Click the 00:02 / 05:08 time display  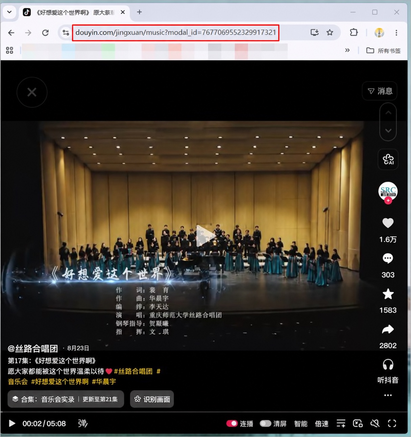click(x=44, y=423)
